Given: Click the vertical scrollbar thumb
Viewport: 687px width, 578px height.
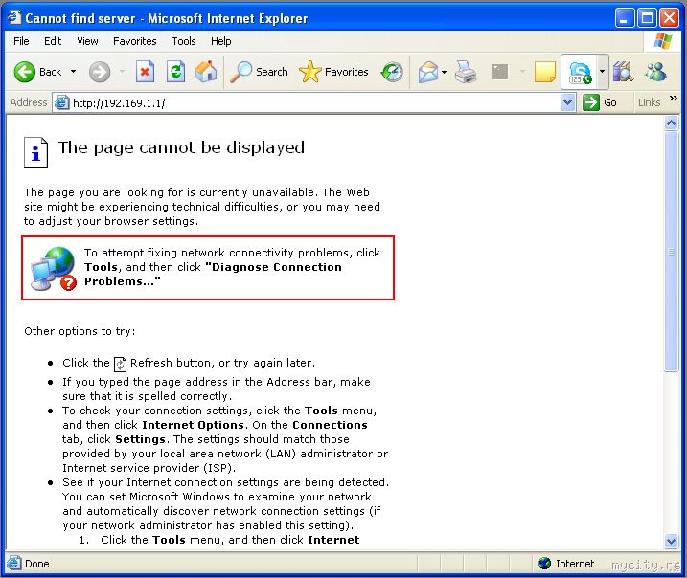Looking at the screenshot, I should [672, 251].
